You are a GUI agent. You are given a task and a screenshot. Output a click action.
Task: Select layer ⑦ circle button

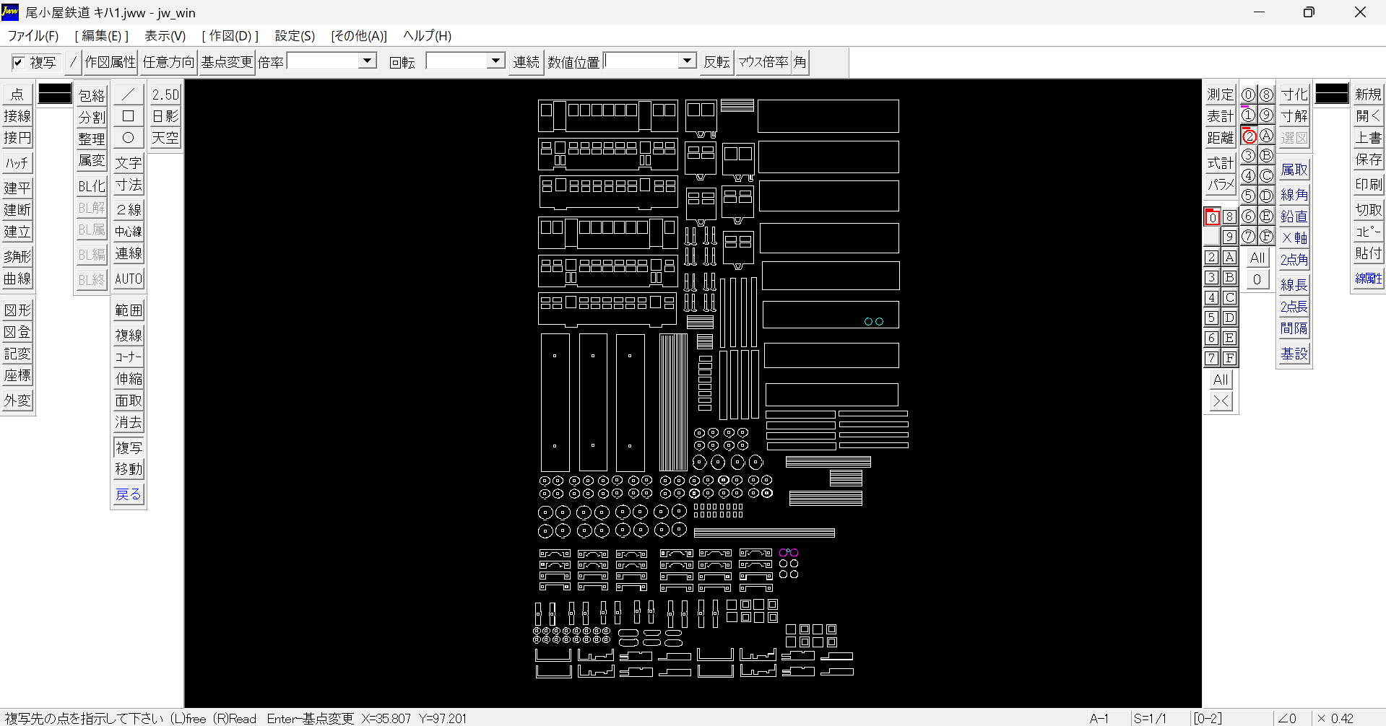coord(1249,236)
